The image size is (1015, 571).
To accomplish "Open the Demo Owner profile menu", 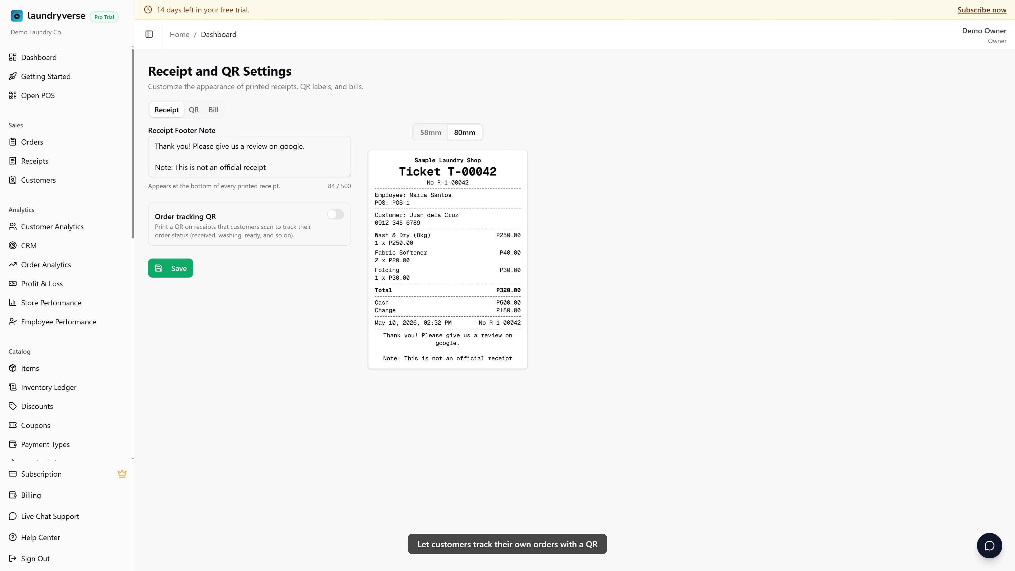I will [x=984, y=35].
